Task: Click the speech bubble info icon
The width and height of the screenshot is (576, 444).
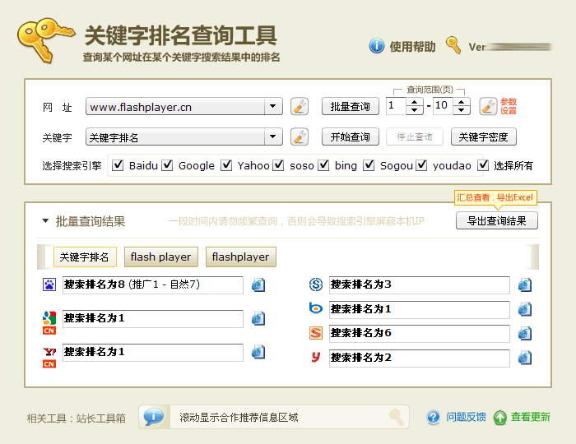Action: [x=154, y=417]
